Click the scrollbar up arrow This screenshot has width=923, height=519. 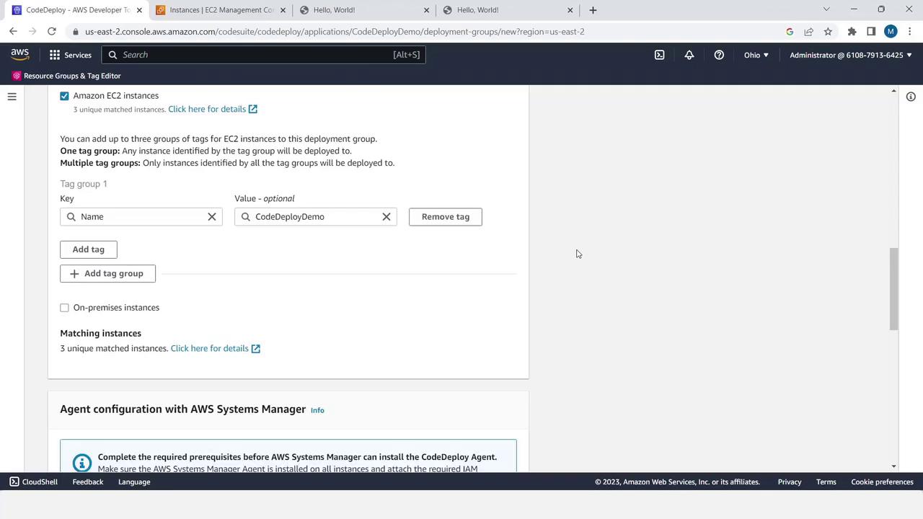(x=894, y=91)
